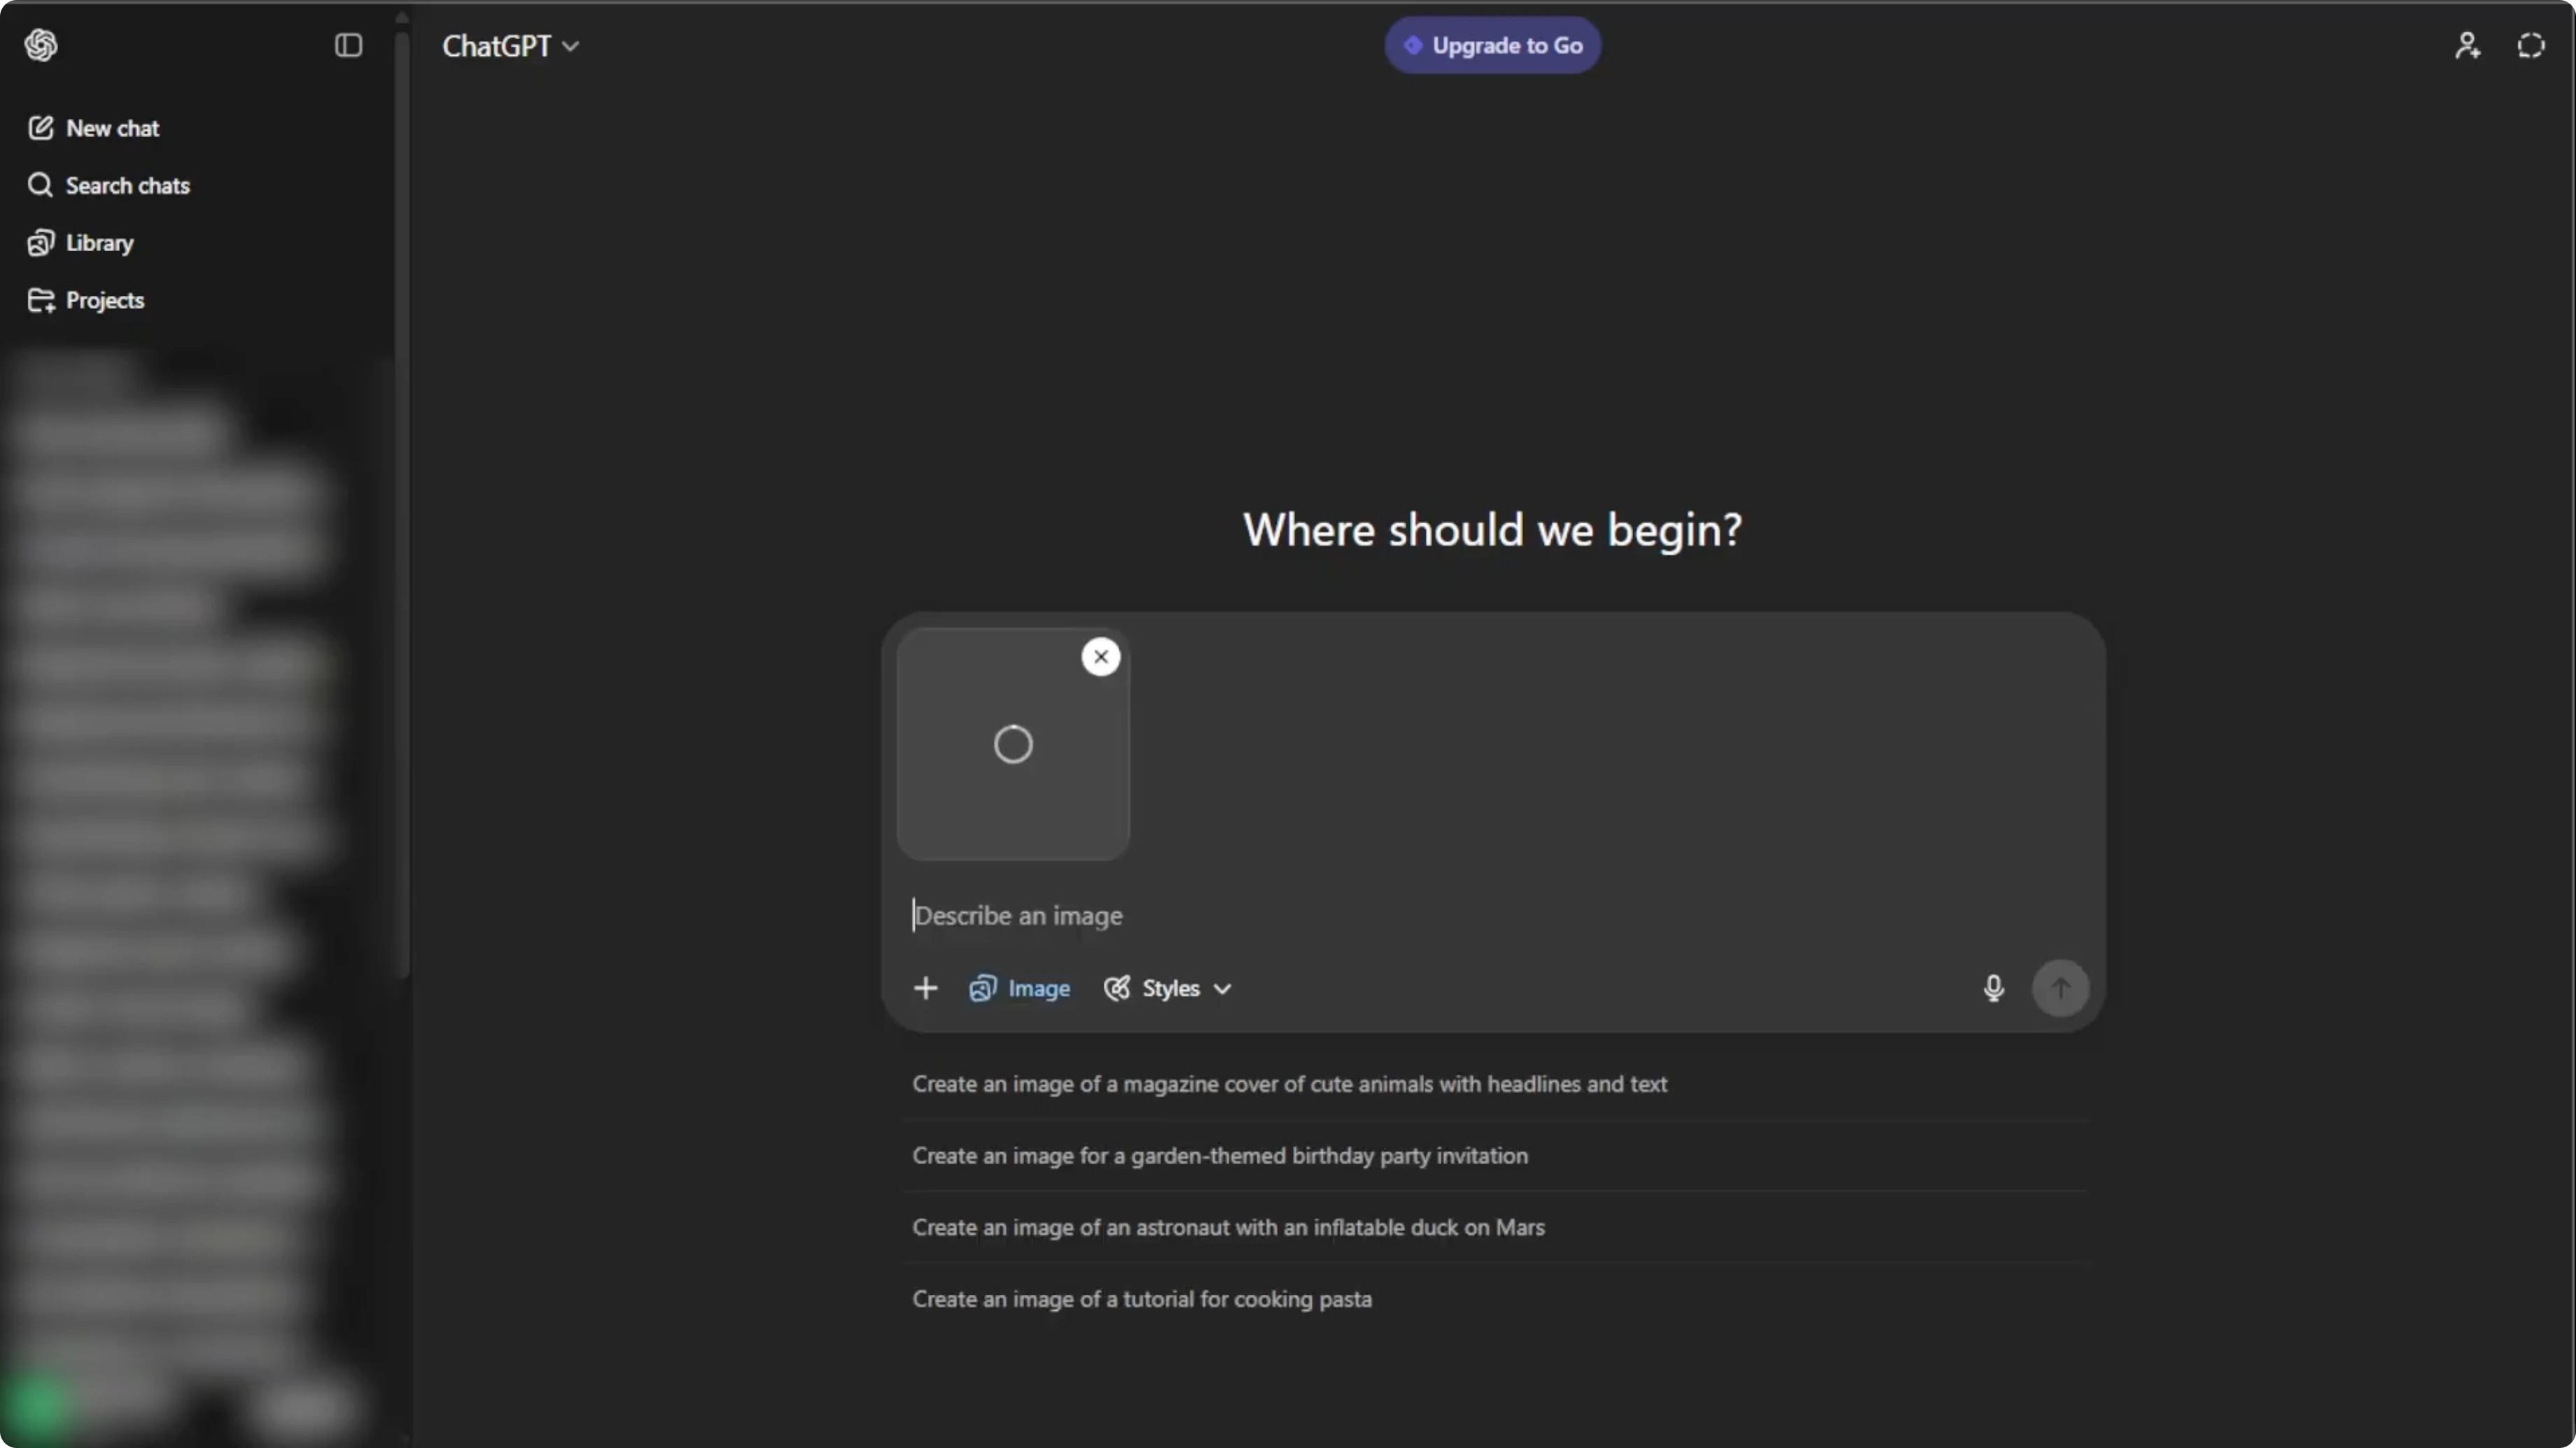Select the magazine cover of cute animals suggestion
Viewport: 2576px width, 1448px height.
pos(1494,1084)
